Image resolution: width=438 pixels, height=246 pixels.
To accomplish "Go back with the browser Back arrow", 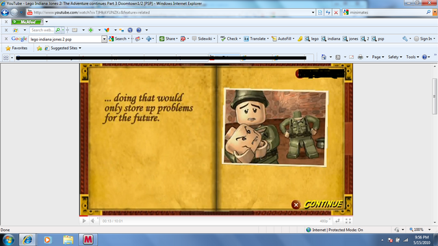I will (5, 12).
